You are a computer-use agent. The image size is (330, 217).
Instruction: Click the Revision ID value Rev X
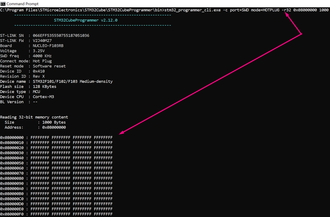tap(39, 76)
